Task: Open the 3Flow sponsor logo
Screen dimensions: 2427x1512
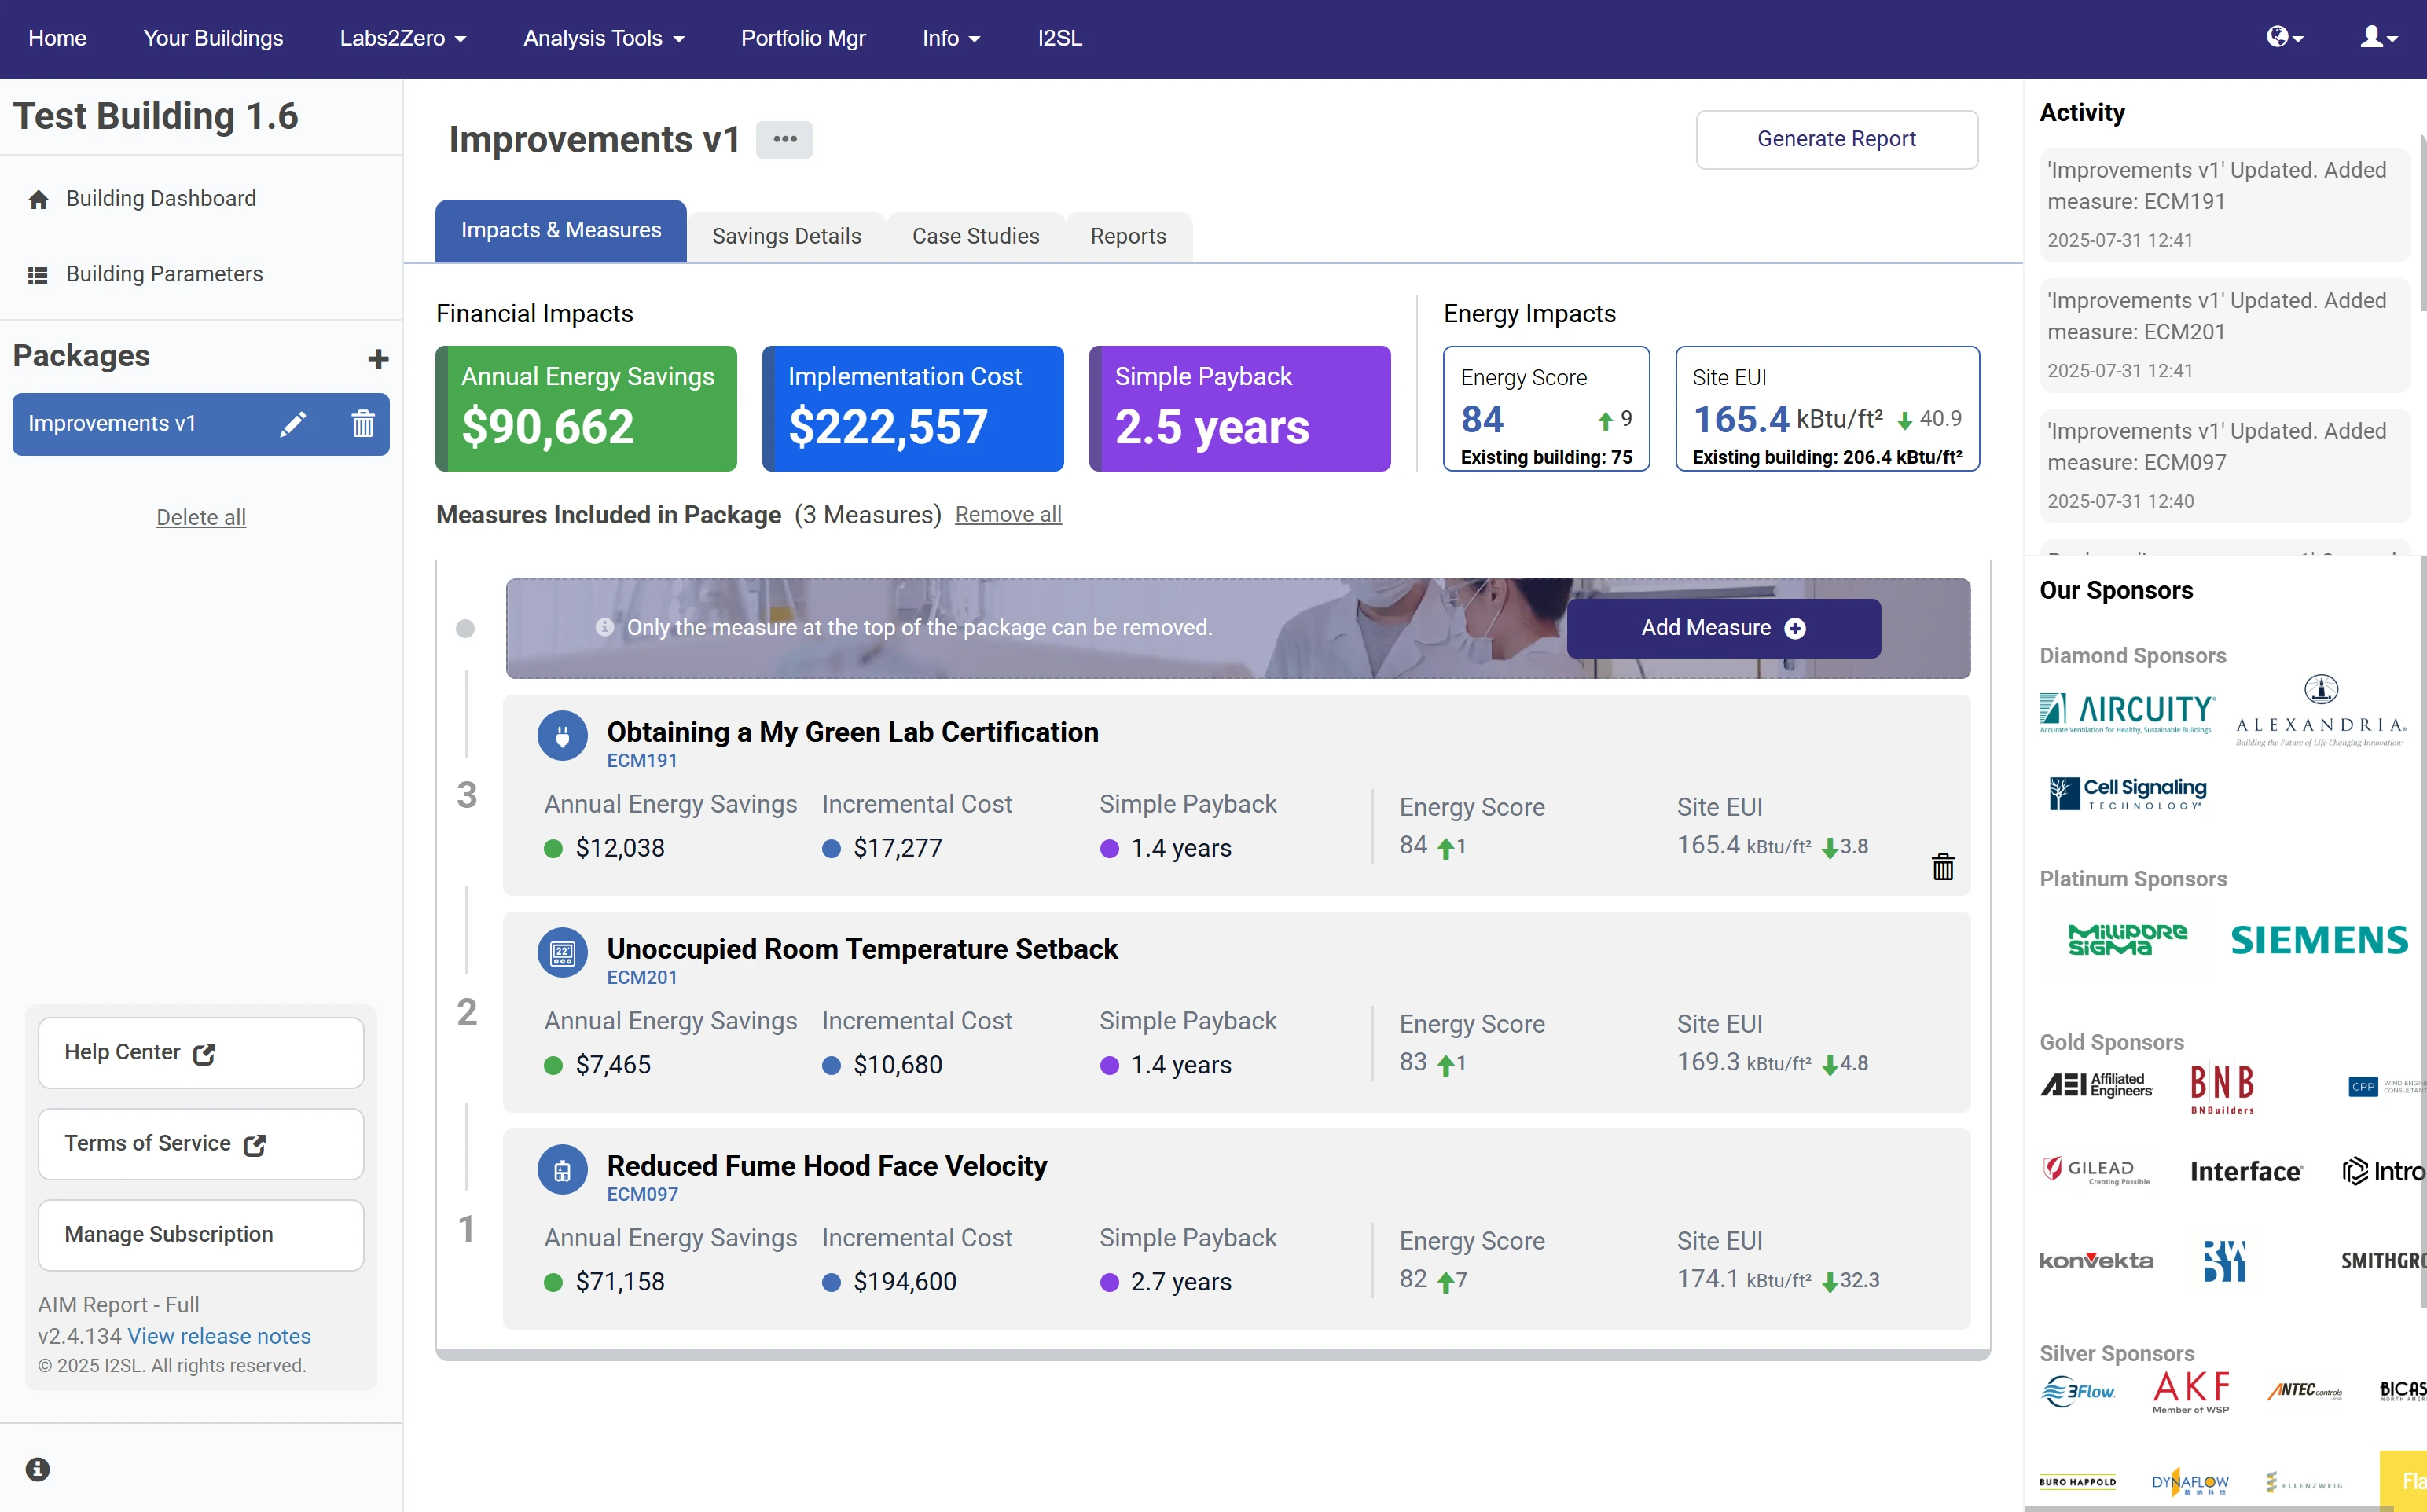Action: pyautogui.click(x=2078, y=1391)
